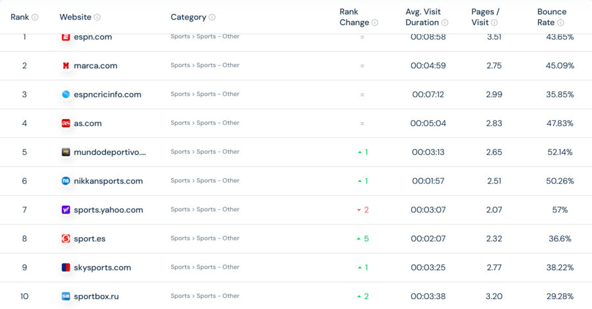Viewport: 592px width, 309px height.
Task: Click the espncricinfo.com favicon
Action: tap(66, 94)
